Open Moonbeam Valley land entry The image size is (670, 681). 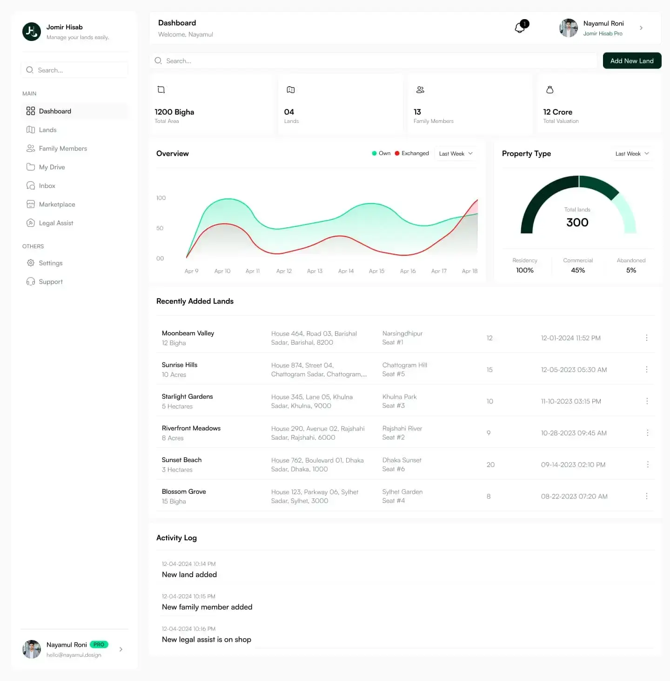click(x=188, y=333)
